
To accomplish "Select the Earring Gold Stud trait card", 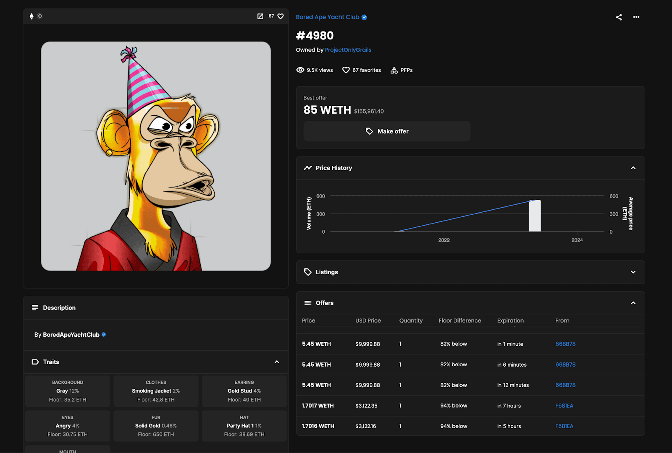I will [x=244, y=391].
